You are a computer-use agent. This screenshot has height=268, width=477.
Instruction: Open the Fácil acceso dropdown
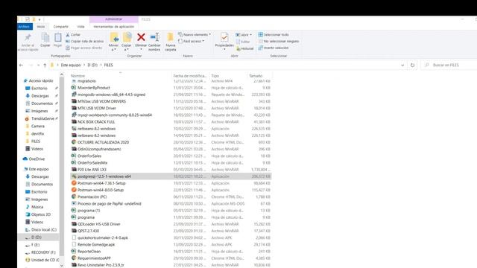pyautogui.click(x=191, y=42)
